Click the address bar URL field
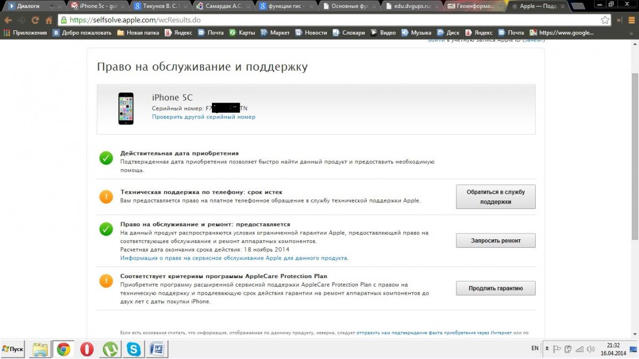Viewport: 639px width, 359px height. point(333,20)
